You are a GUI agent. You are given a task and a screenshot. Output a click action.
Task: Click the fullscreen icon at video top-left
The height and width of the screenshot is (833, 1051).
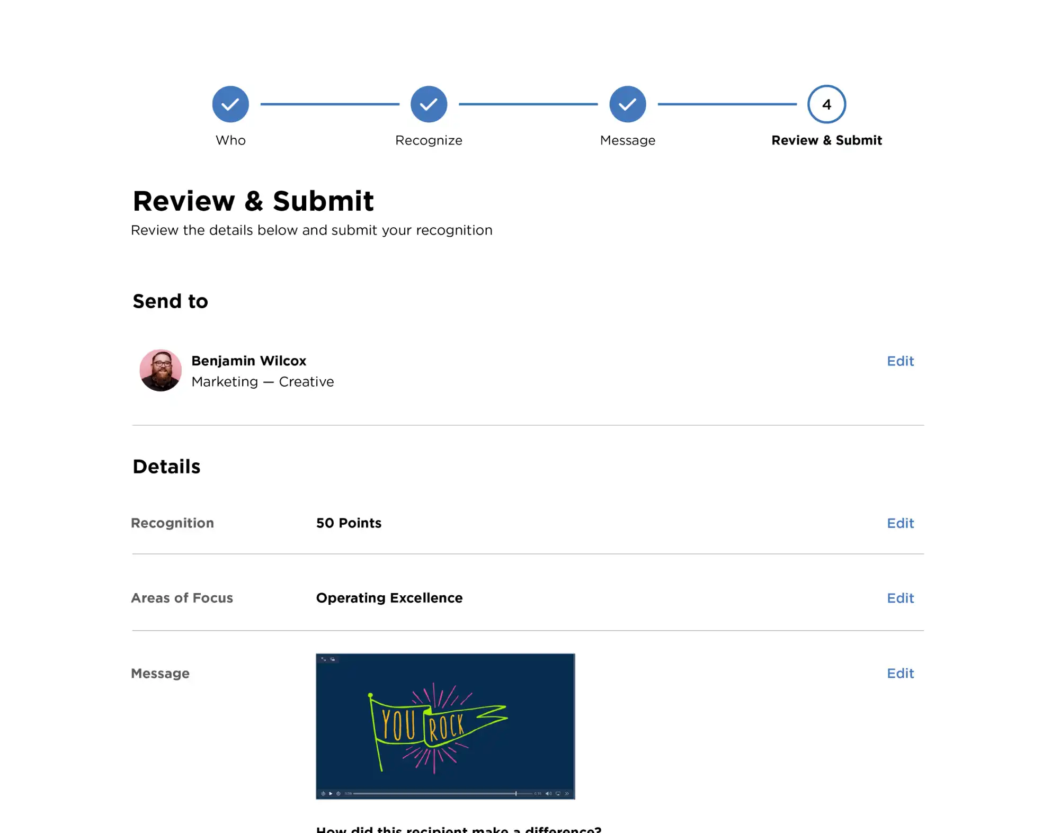(324, 659)
